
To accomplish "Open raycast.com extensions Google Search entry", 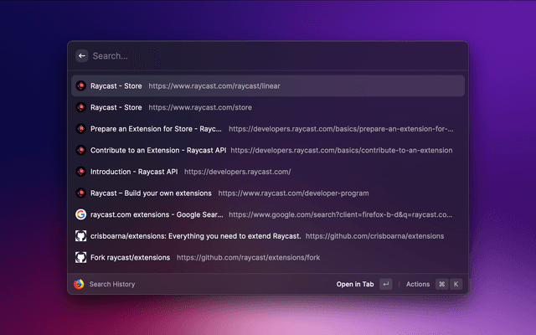I will (x=268, y=214).
